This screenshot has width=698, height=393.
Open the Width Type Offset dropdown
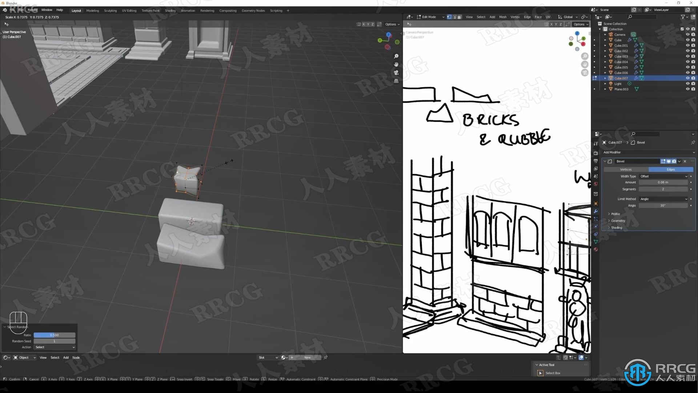(663, 176)
